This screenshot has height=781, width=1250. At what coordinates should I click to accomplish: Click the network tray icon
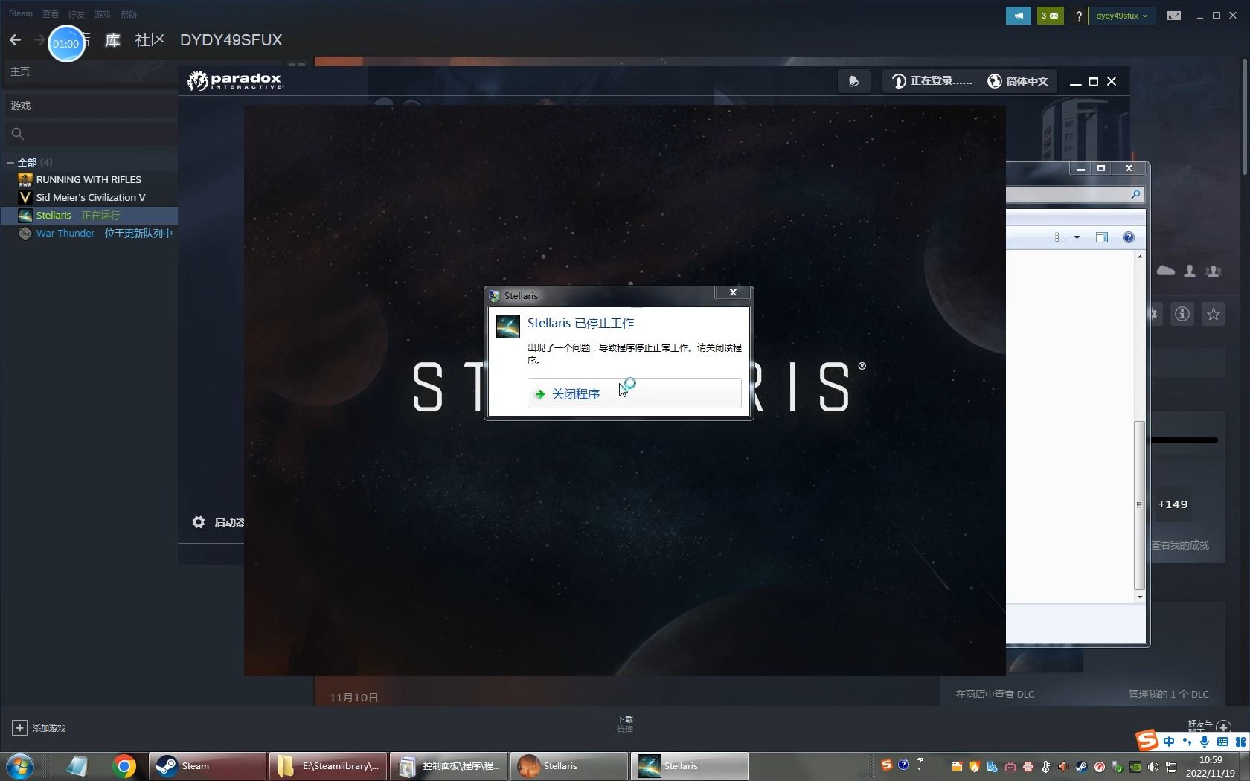1170,767
